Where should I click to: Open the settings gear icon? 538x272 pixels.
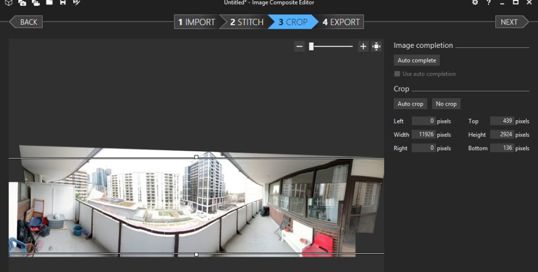point(475,3)
